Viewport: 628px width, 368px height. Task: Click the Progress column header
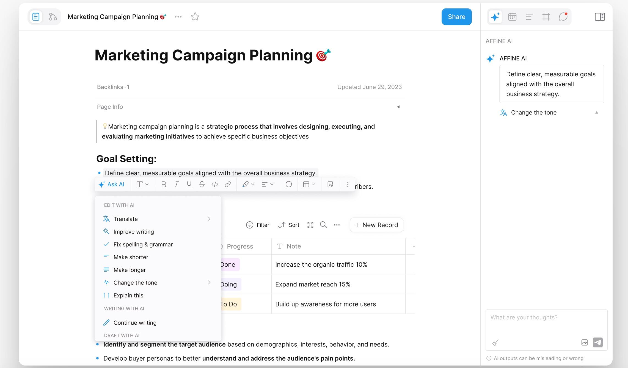coord(246,246)
